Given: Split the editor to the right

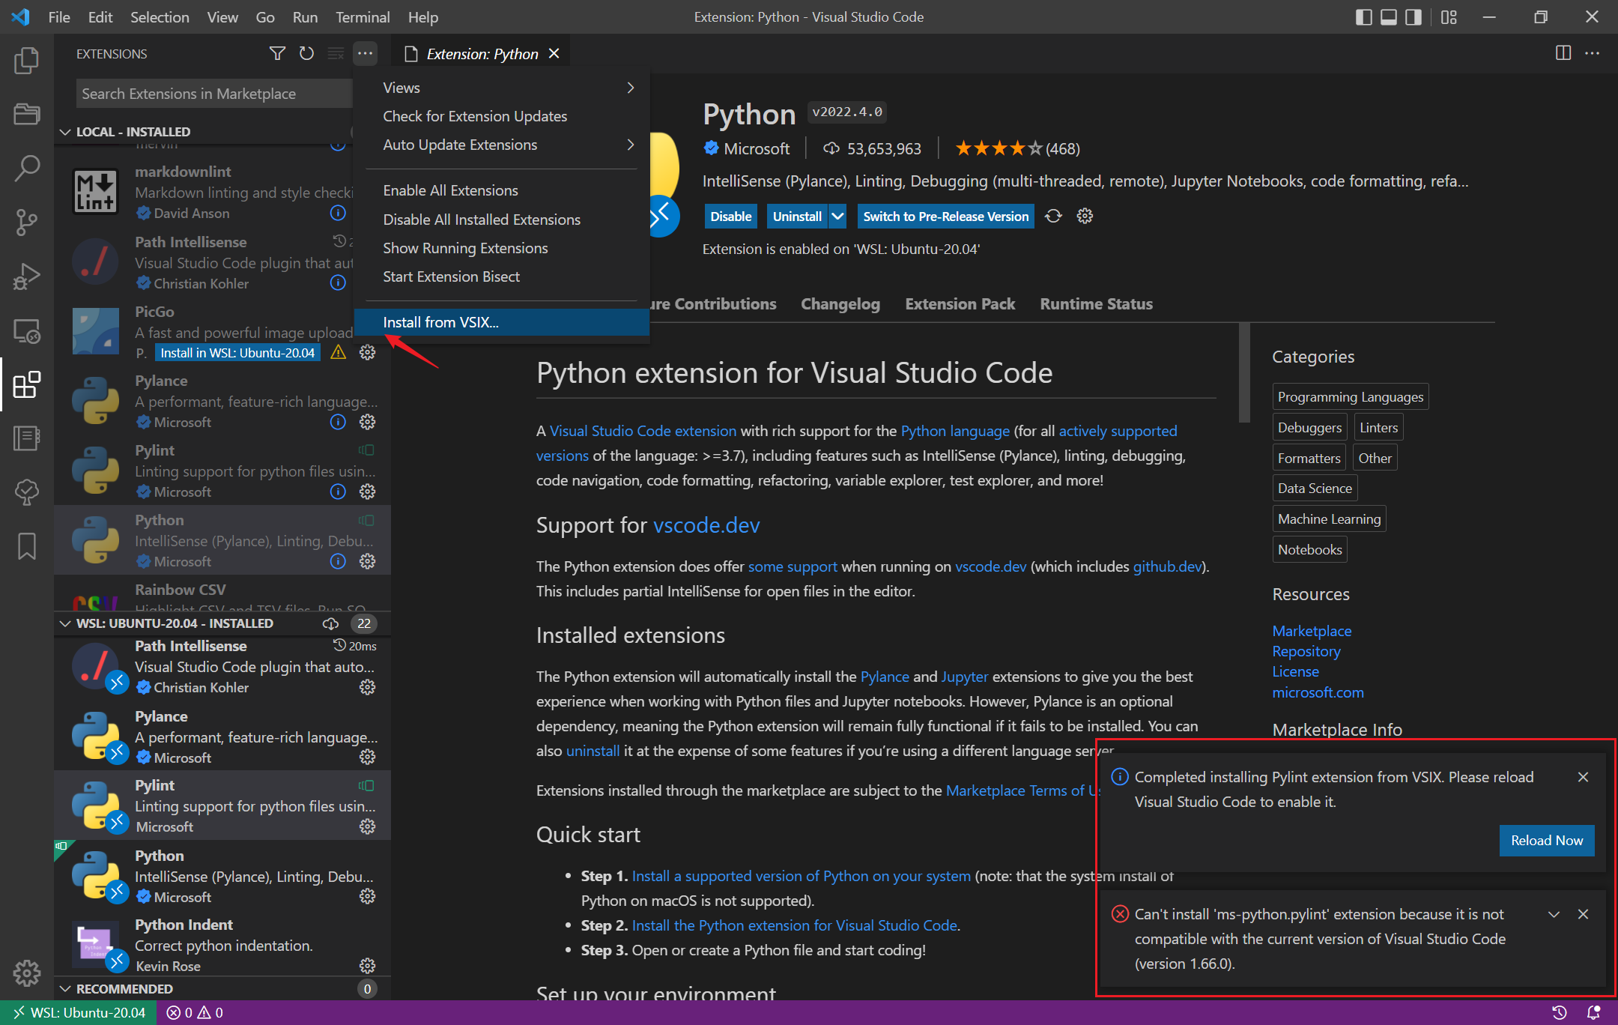Looking at the screenshot, I should (x=1563, y=53).
